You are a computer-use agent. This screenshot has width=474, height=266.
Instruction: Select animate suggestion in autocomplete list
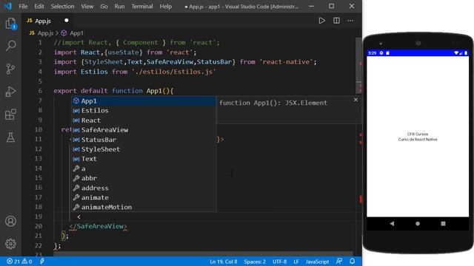(x=144, y=197)
